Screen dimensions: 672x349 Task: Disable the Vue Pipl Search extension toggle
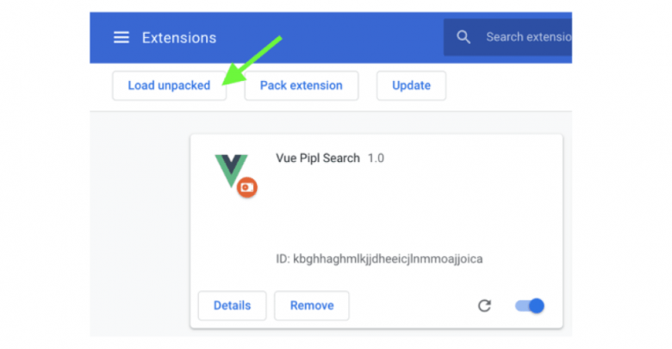(x=530, y=306)
